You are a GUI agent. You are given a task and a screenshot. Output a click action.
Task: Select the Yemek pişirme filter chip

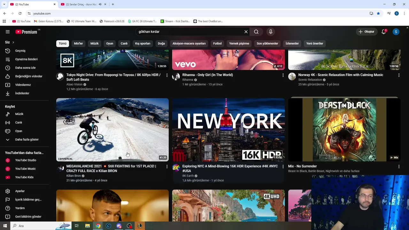239,43
